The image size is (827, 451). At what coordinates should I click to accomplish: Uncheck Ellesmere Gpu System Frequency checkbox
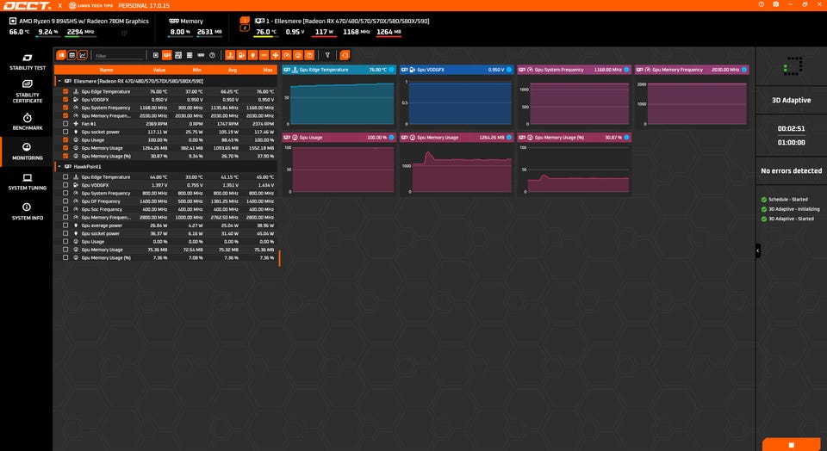point(65,108)
